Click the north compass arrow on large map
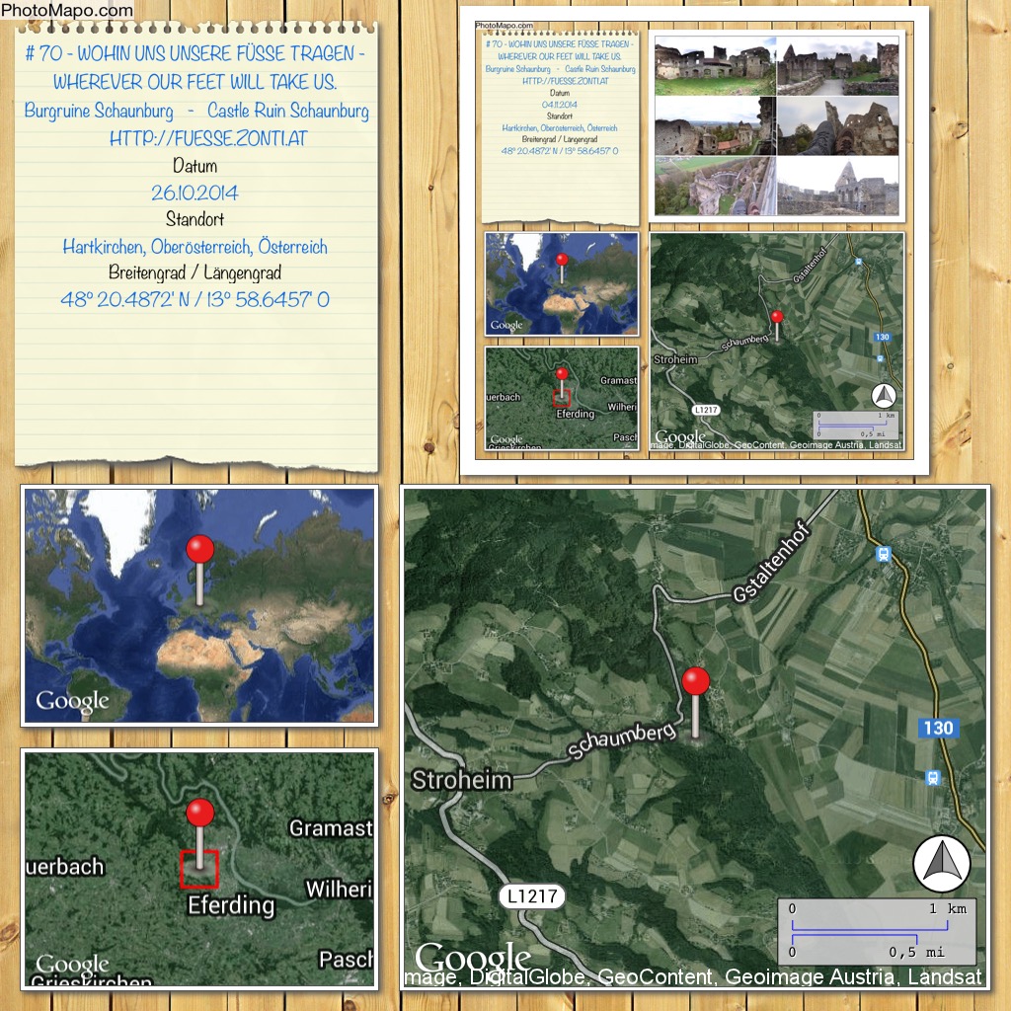The height and width of the screenshot is (1011, 1011). [941, 863]
